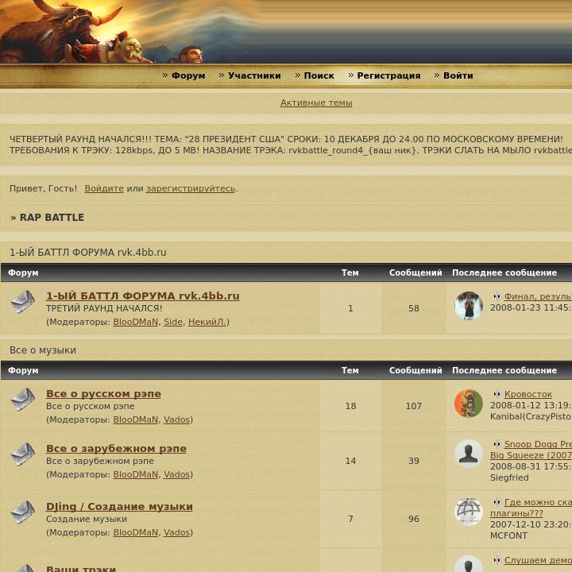Open the Войти login menu item

click(x=458, y=75)
